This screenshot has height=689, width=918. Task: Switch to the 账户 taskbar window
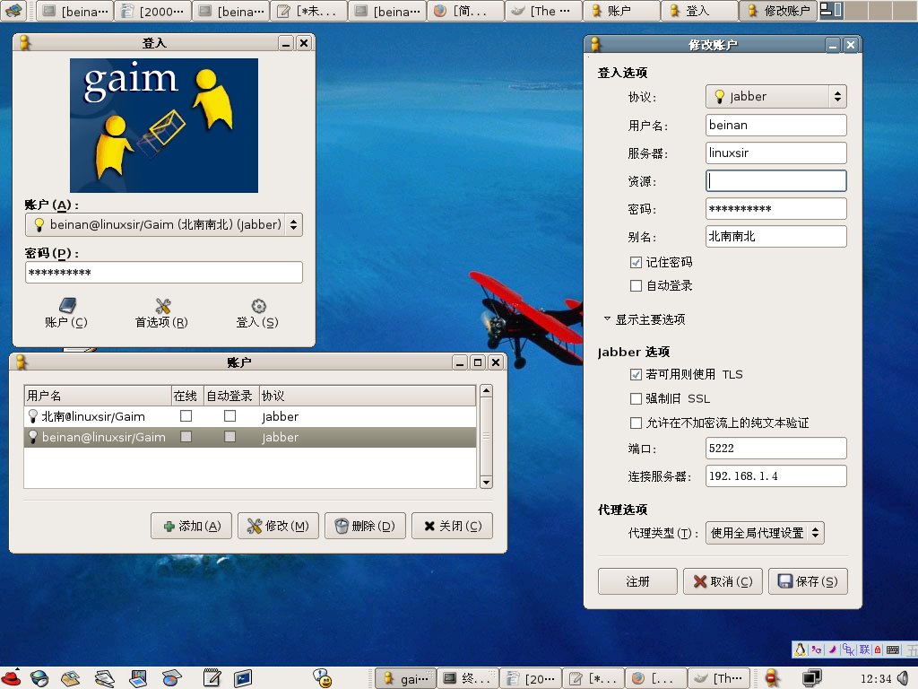point(620,11)
